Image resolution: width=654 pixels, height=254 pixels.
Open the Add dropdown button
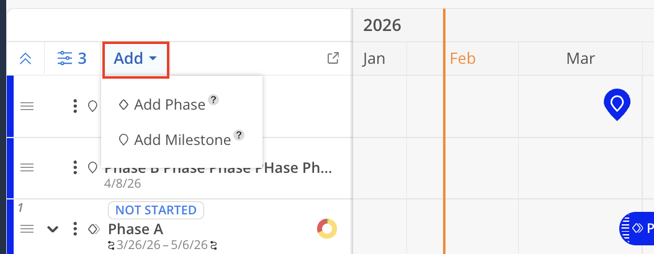[135, 59]
